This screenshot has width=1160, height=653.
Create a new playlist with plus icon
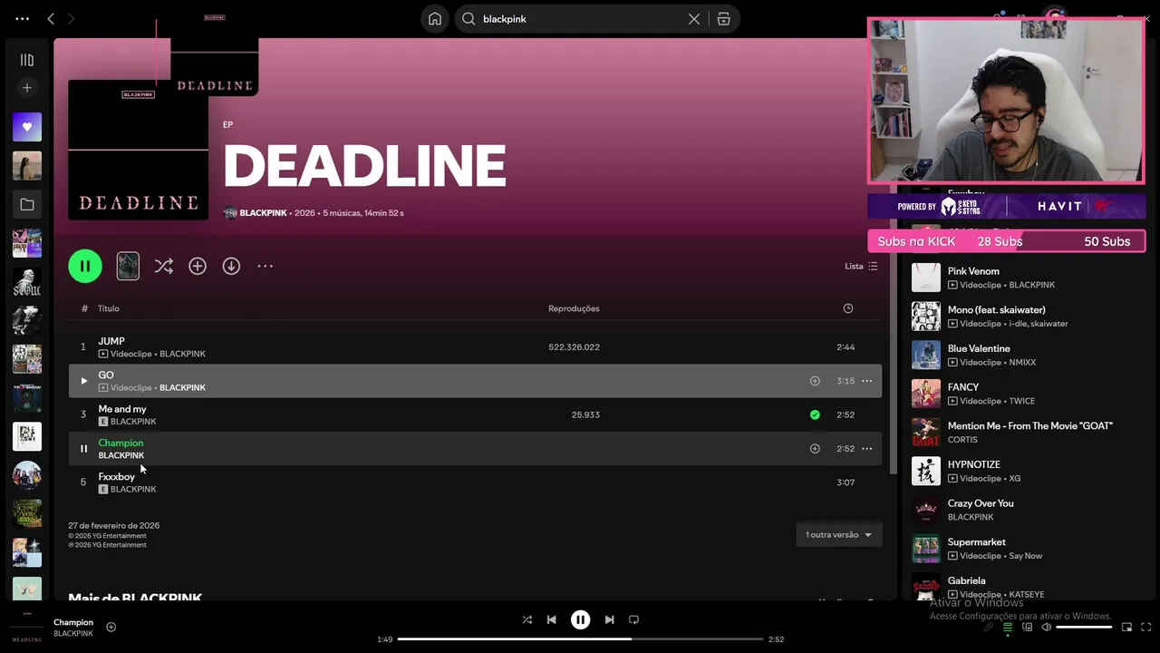point(27,88)
